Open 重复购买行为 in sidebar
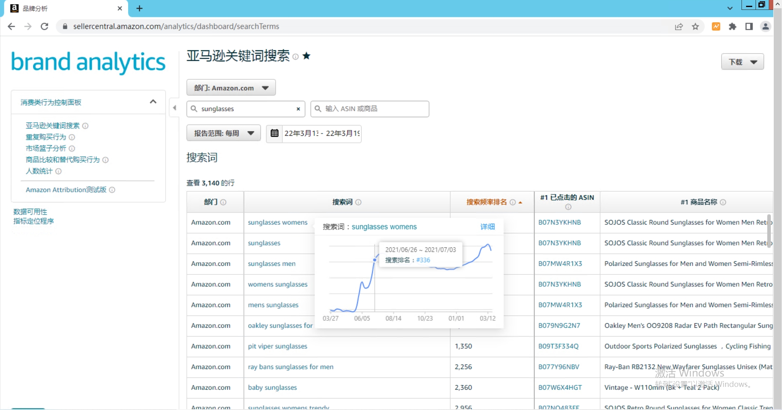This screenshot has height=410, width=782. [46, 137]
